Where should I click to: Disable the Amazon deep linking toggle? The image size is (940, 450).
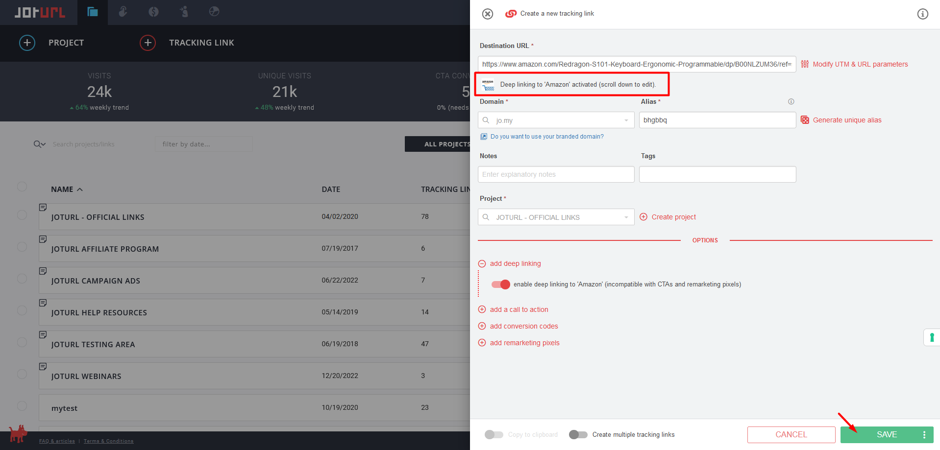point(501,284)
